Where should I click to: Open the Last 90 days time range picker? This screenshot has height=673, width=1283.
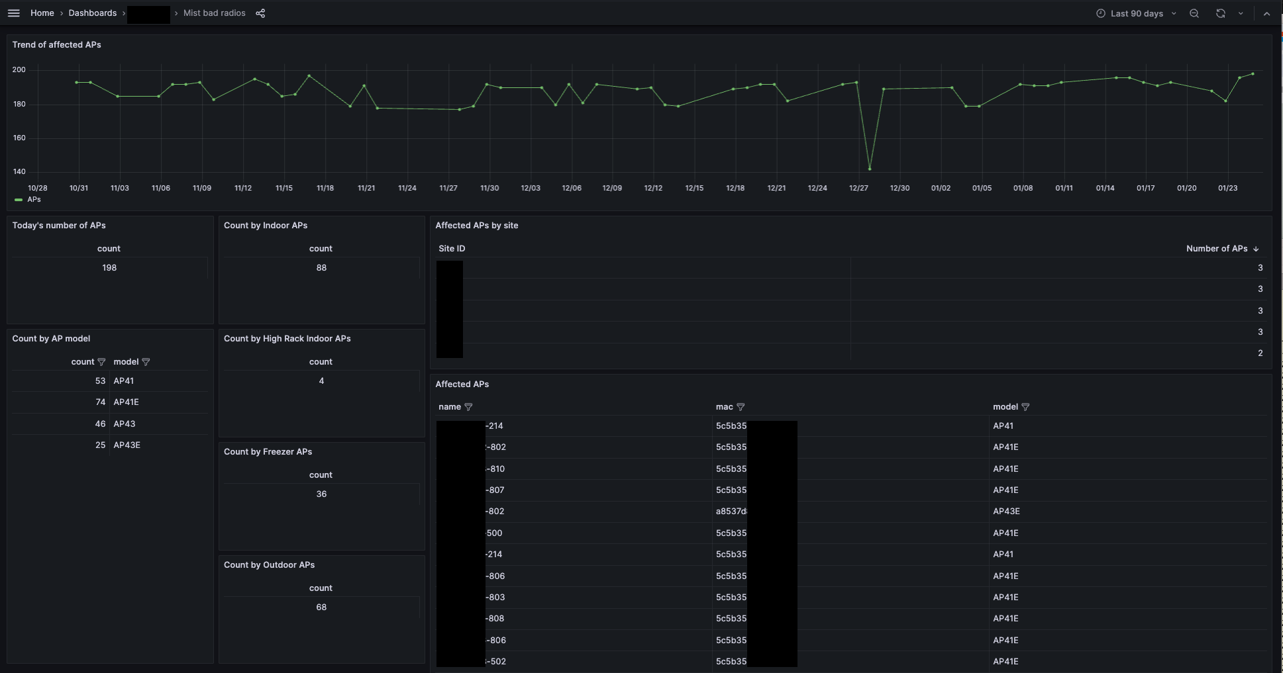(1135, 13)
